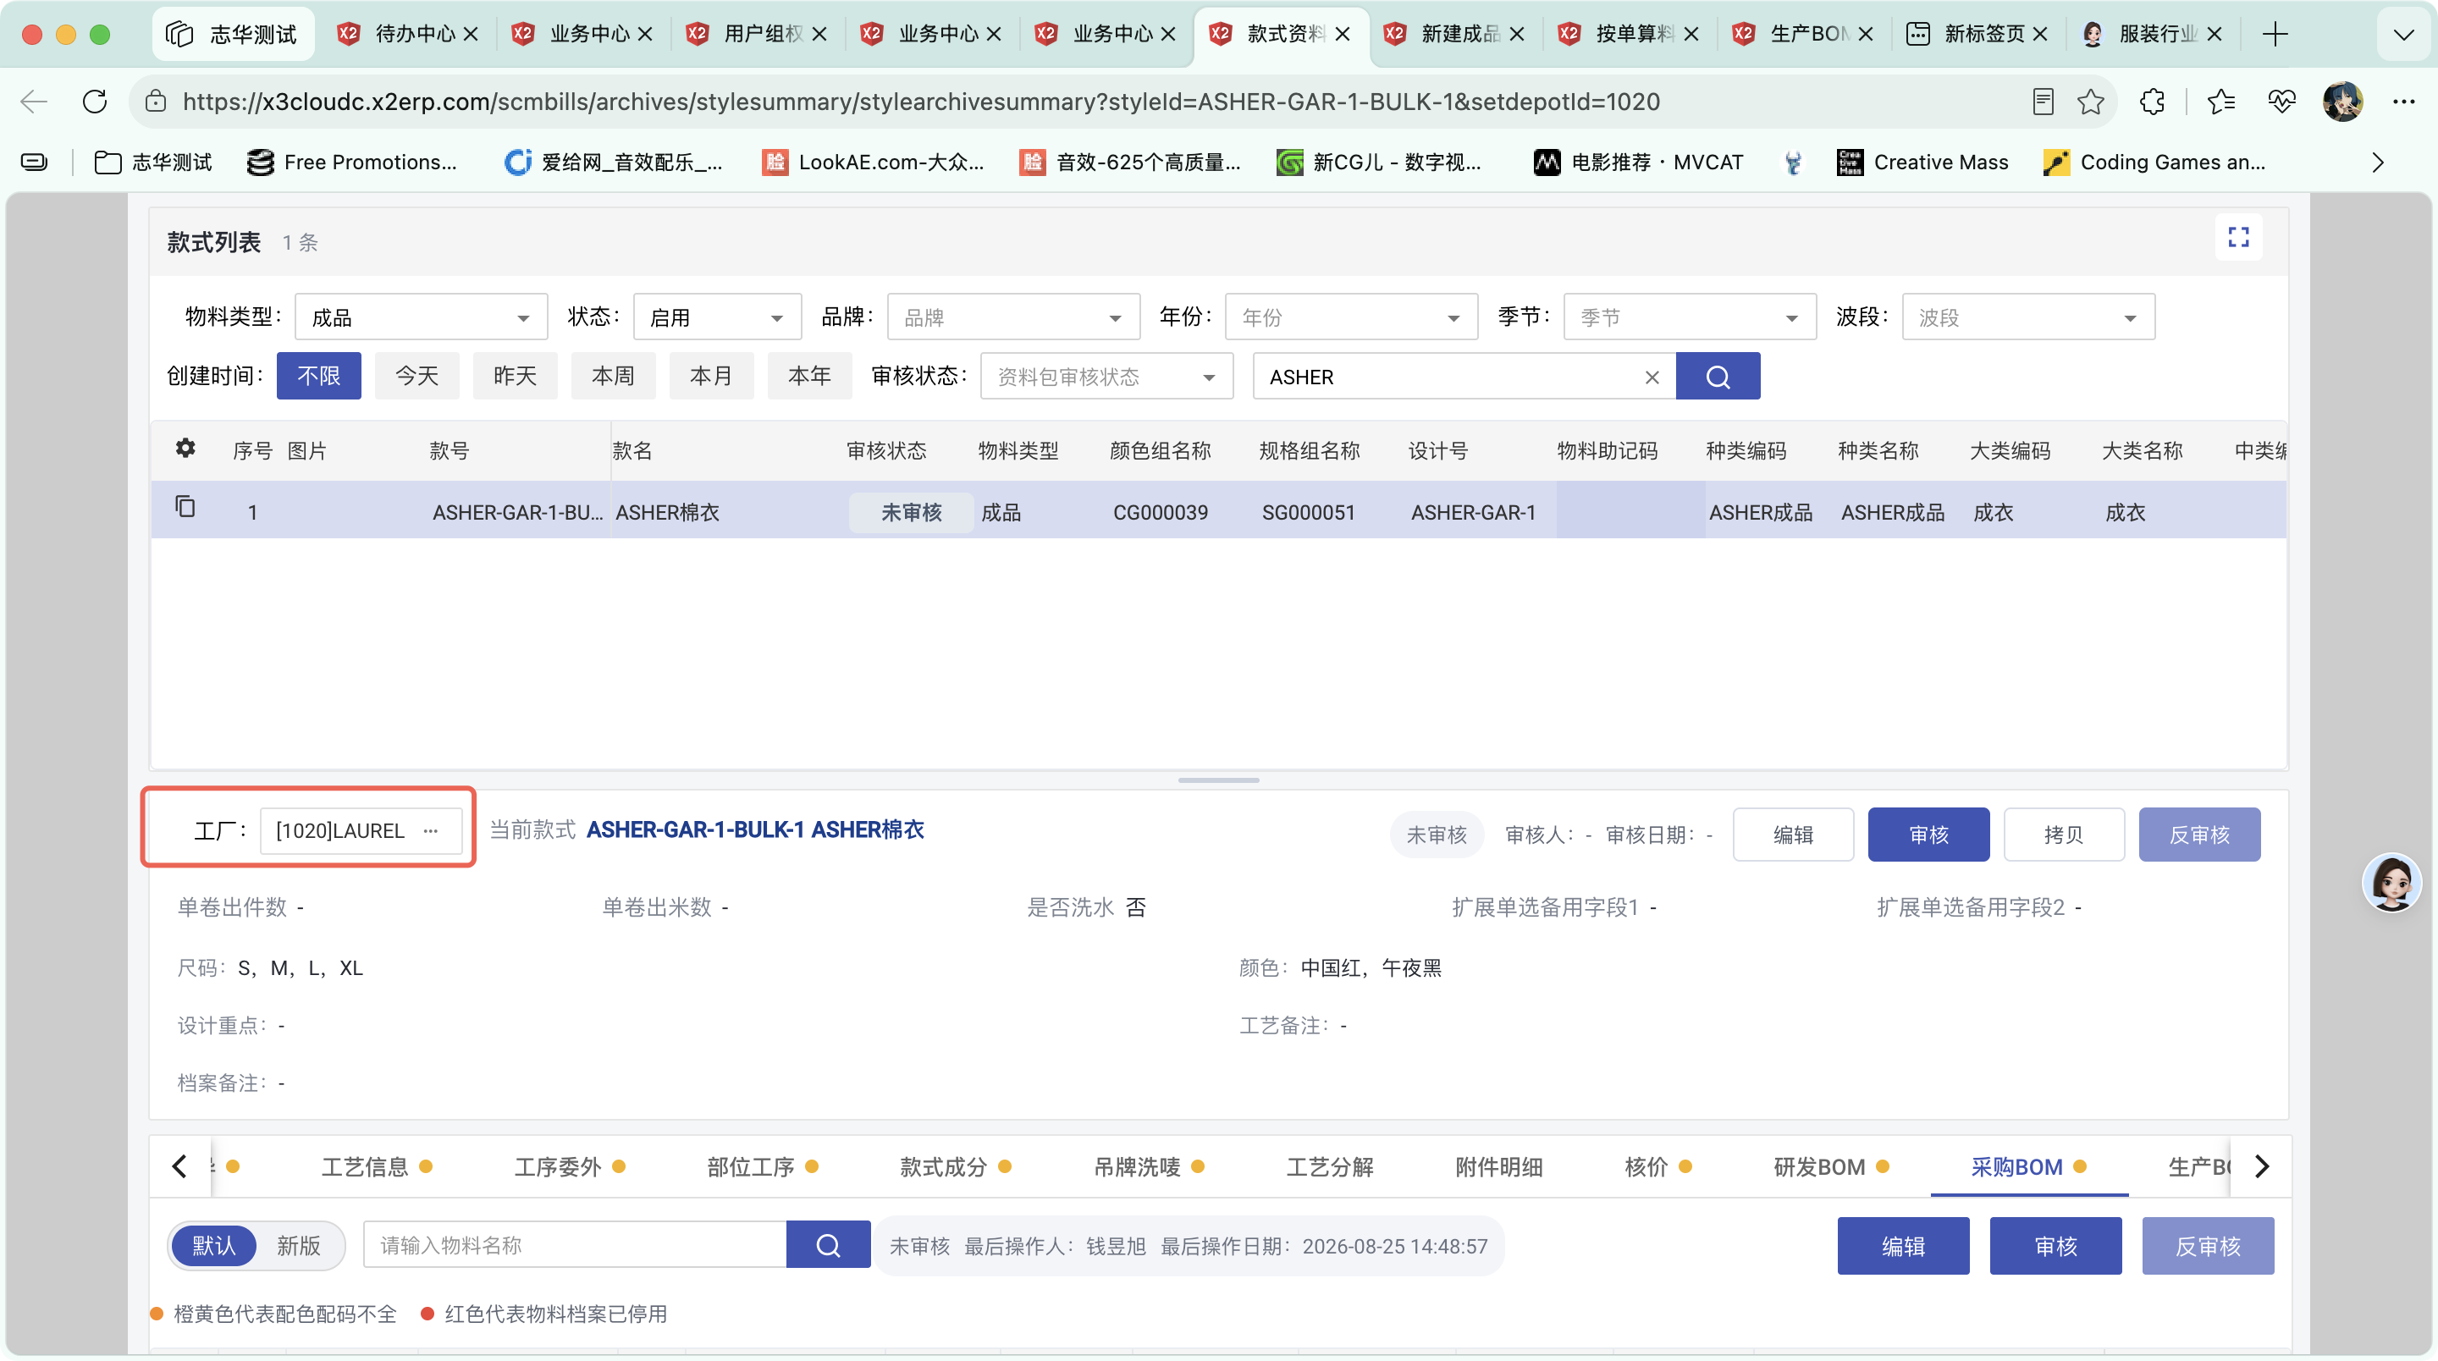Image resolution: width=2438 pixels, height=1361 pixels.
Task: Select 今天 creation time filter
Action: (x=417, y=376)
